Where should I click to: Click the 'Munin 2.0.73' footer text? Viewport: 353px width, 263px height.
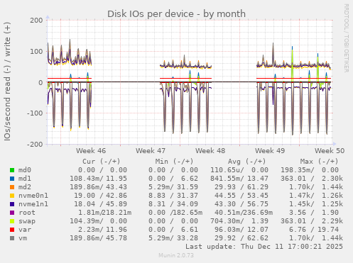[176, 255]
